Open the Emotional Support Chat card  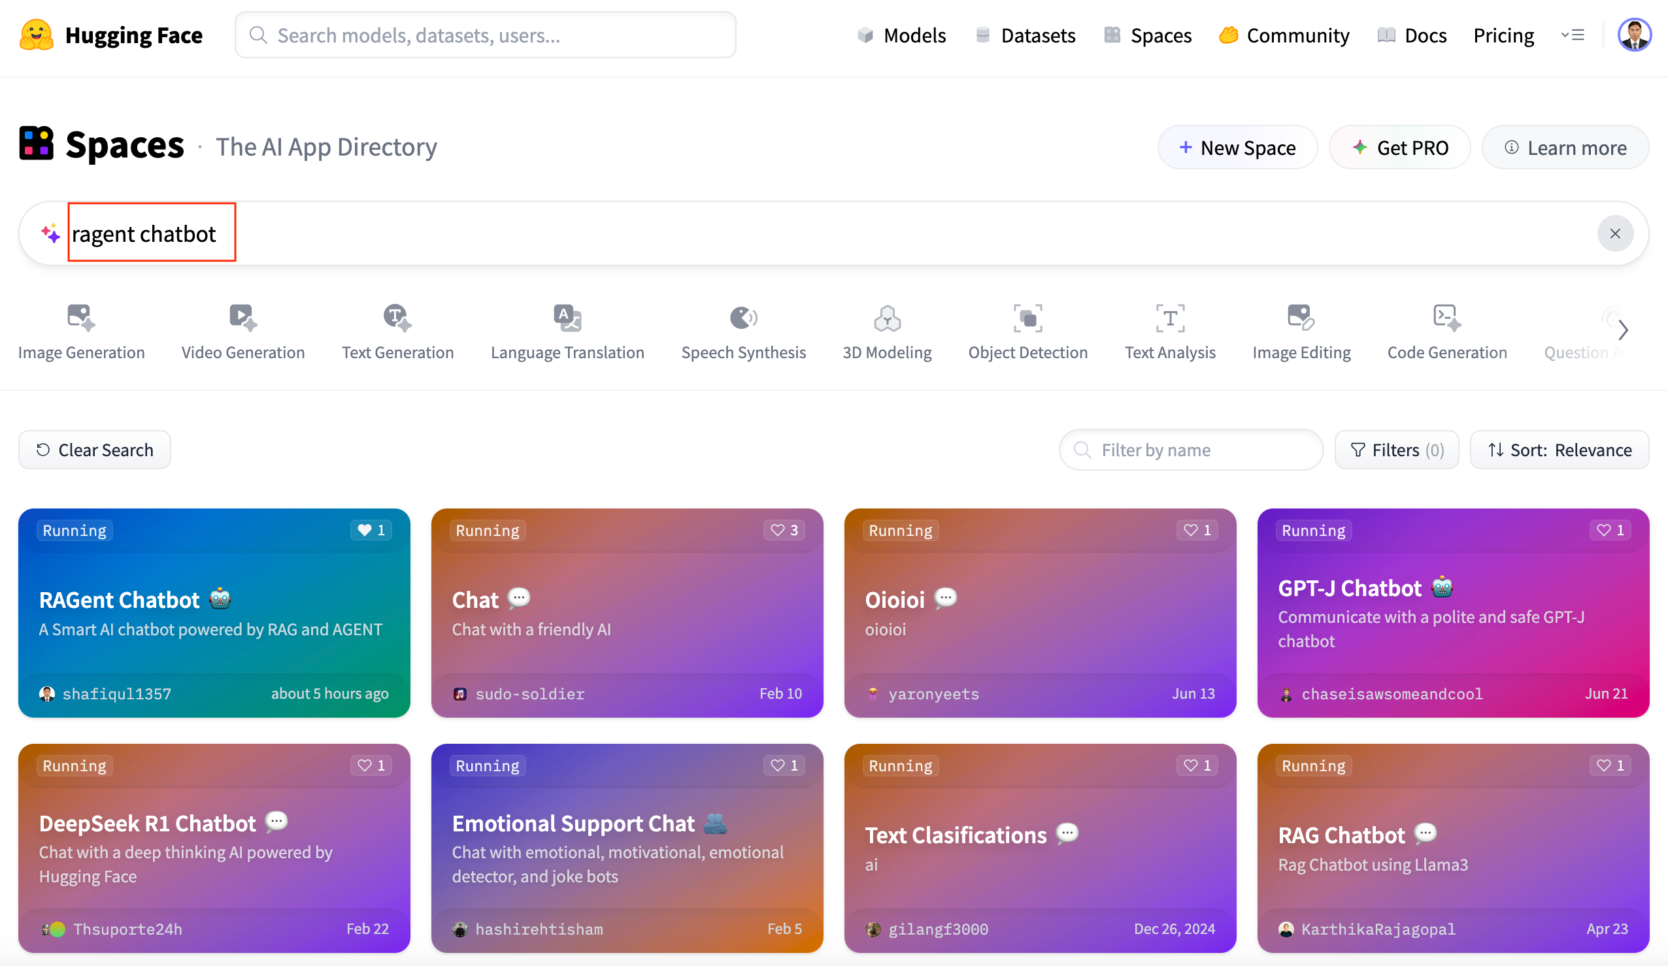(627, 848)
